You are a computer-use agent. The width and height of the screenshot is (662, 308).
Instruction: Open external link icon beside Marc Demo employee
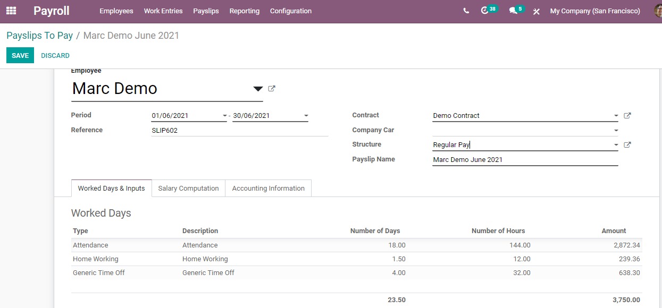coord(272,89)
